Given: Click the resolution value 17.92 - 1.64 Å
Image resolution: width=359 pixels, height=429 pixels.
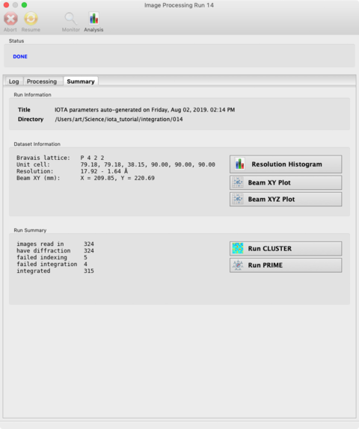Looking at the screenshot, I should click(104, 171).
